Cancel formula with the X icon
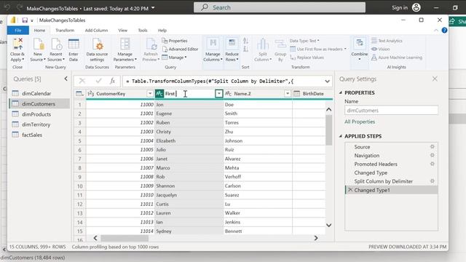This screenshot has width=466, height=262. click(x=82, y=81)
